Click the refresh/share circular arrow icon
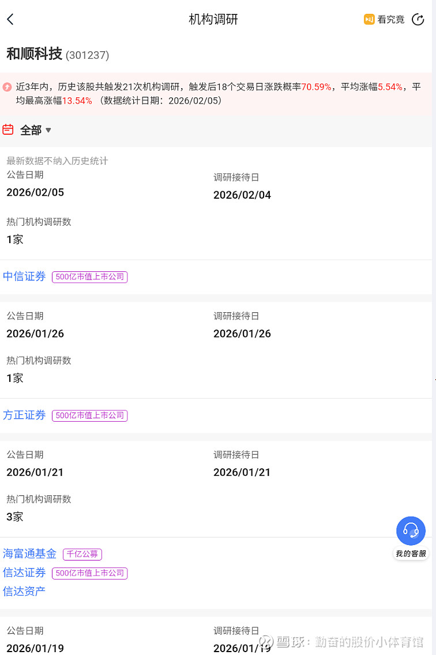Viewport: 436px width, 655px height. tap(418, 19)
